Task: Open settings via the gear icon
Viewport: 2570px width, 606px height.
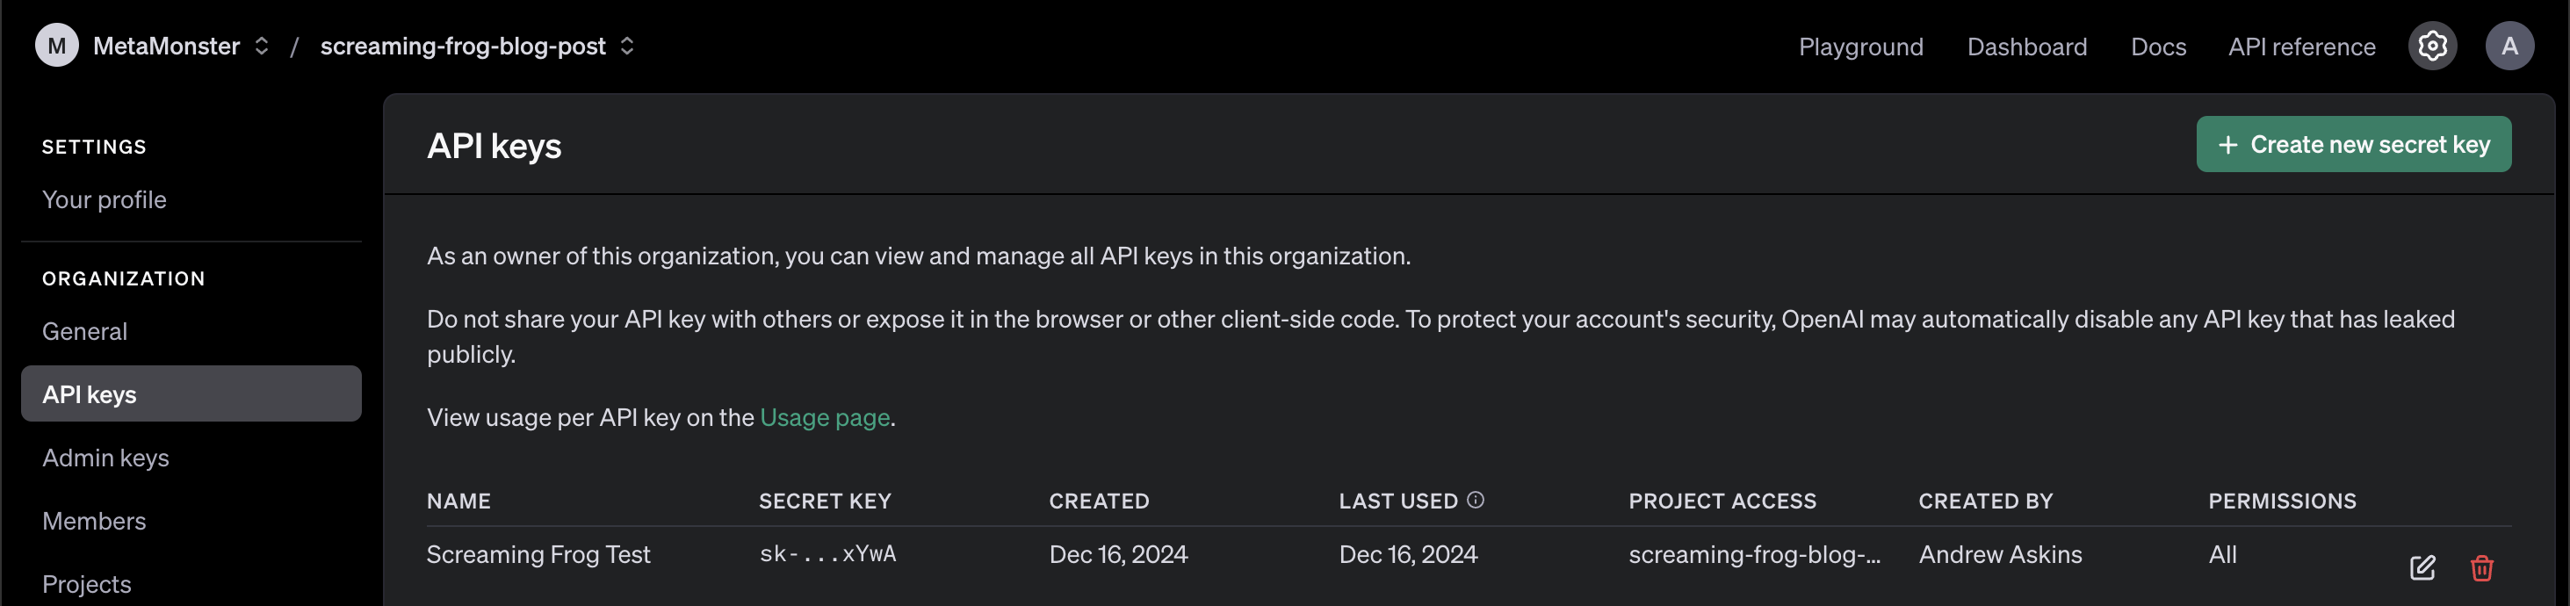Action: click(2431, 46)
